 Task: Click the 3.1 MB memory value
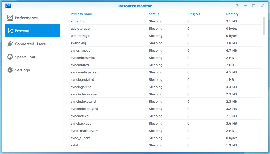click(231, 21)
